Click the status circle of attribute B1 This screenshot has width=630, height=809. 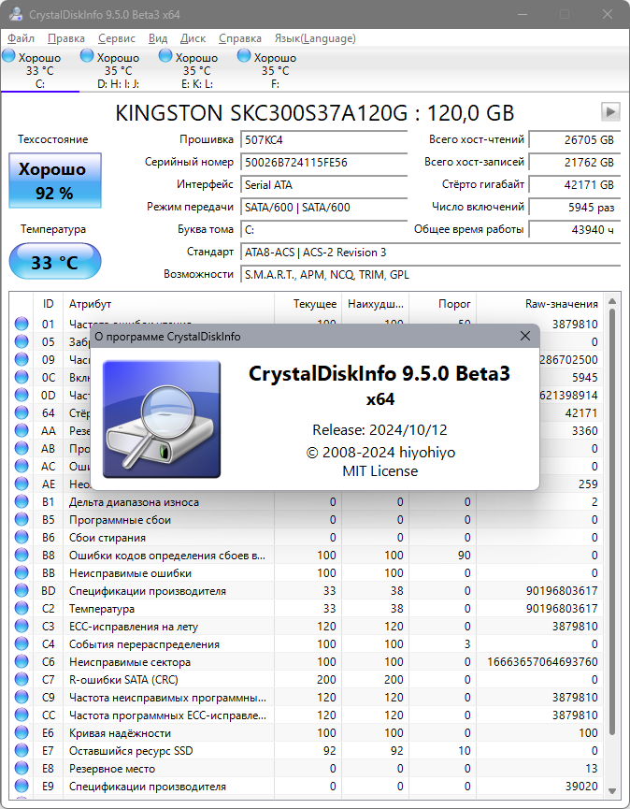tap(21, 502)
